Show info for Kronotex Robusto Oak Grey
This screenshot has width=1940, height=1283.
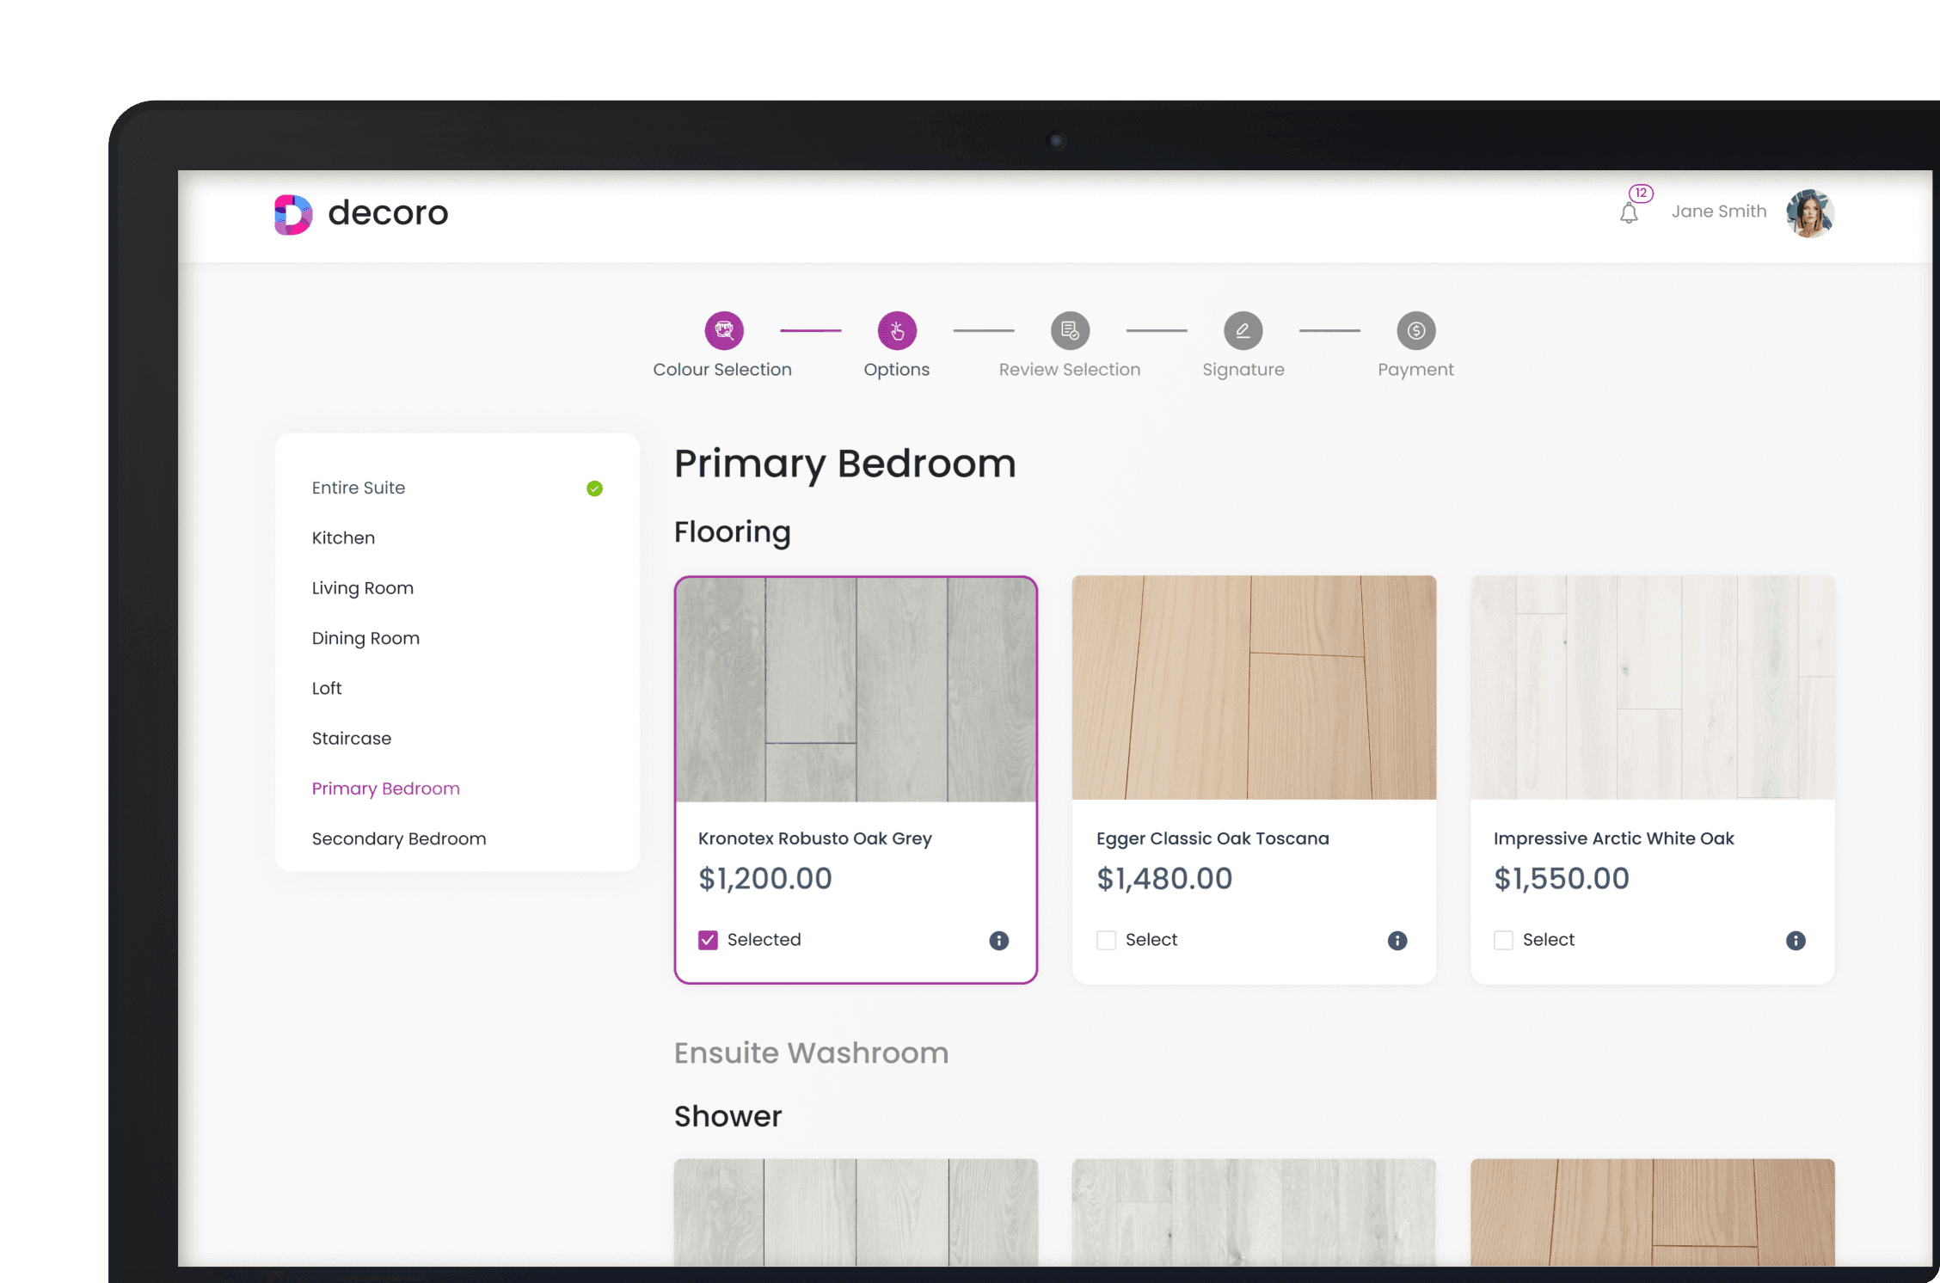pyautogui.click(x=998, y=940)
